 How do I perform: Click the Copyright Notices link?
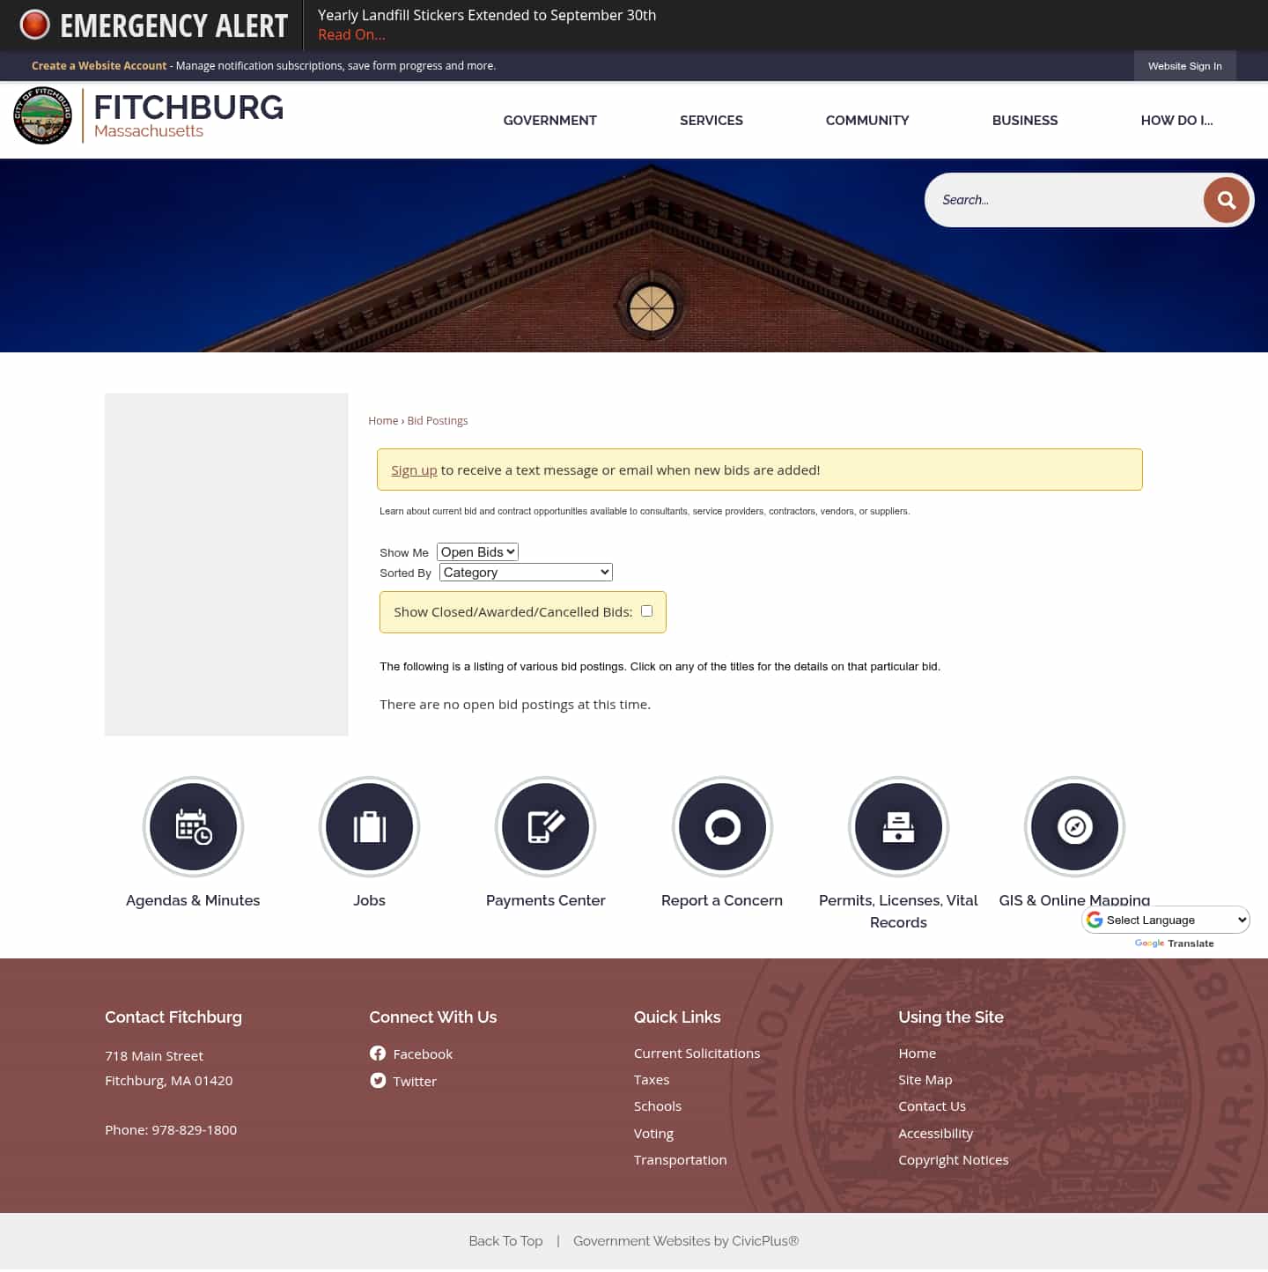coord(953,1160)
